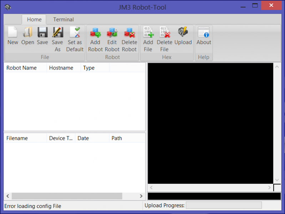Open a config file with Open icon

point(27,33)
